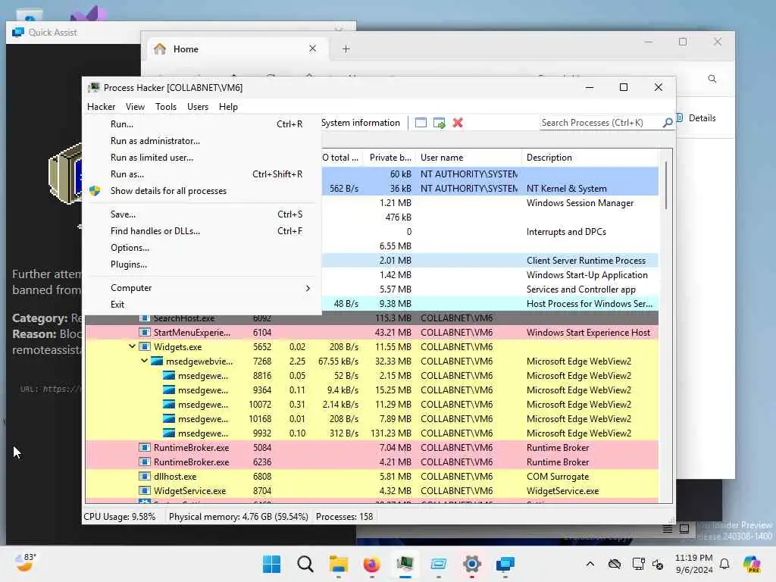Add a new tab in Explorer window

point(346,49)
